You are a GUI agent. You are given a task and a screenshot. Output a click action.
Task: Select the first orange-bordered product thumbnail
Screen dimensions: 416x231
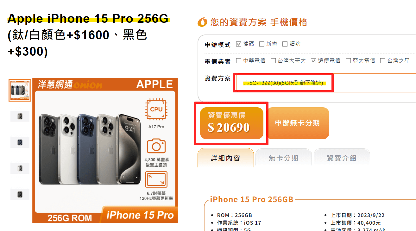[20, 90]
